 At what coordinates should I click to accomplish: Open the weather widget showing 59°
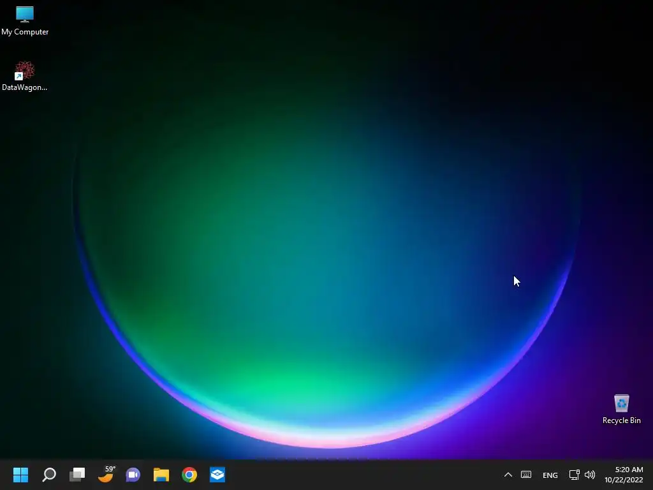tap(106, 474)
